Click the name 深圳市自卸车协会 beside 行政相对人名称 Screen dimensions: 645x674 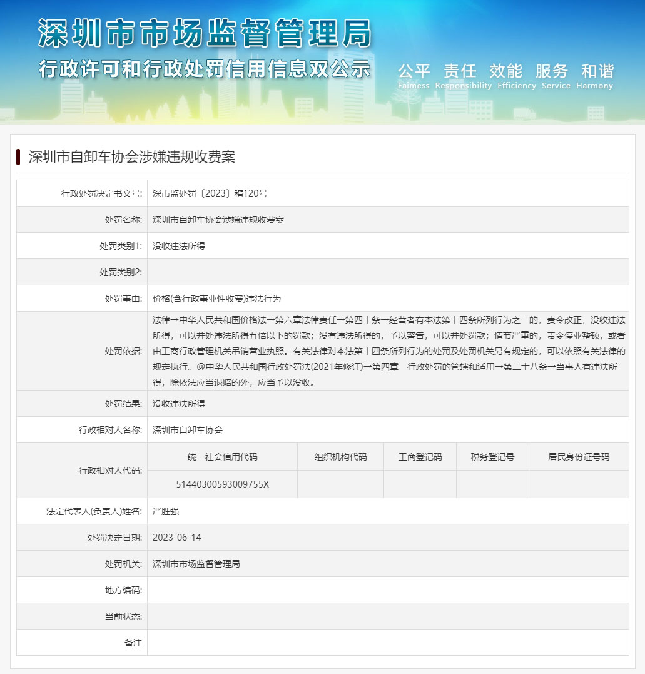188,430
